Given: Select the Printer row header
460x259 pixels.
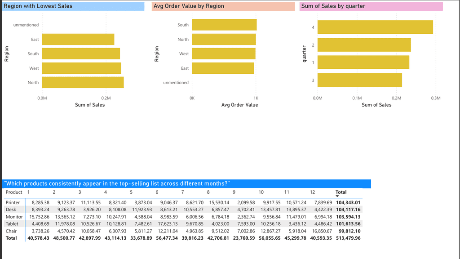Looking at the screenshot, I should point(13,203).
